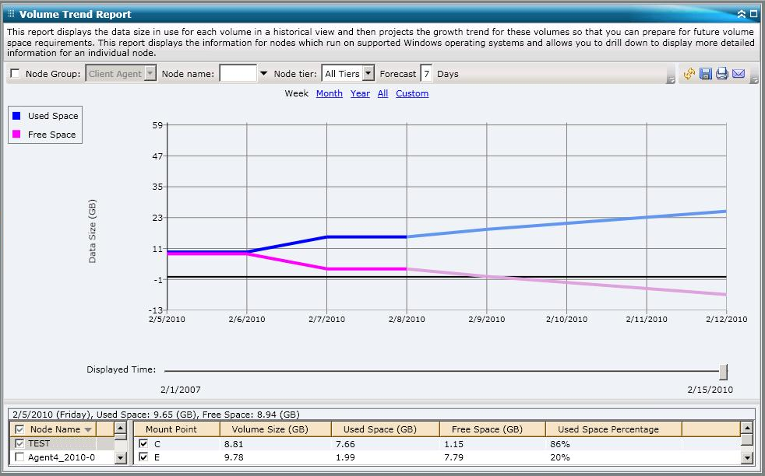Collapse the Volume Trend Report panel
The height and width of the screenshot is (476, 765).
[742, 14]
